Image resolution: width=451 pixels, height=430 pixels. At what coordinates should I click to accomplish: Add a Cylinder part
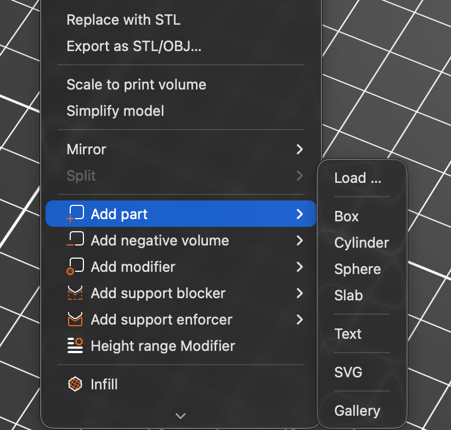[362, 243]
